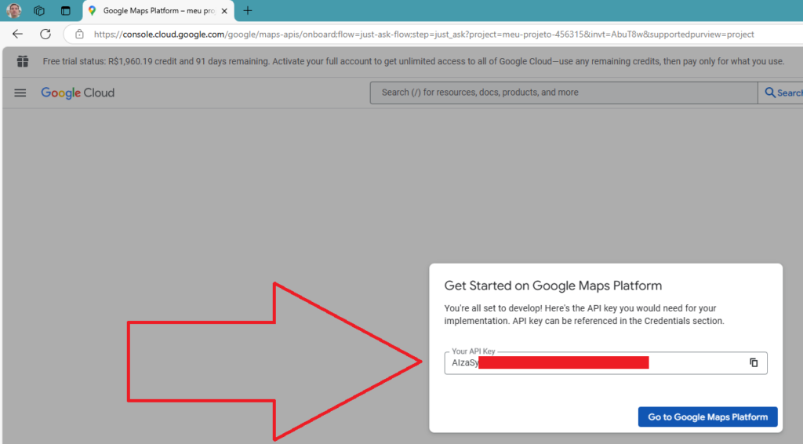Click the free trial status banner text
This screenshot has height=444, width=803.
pos(413,61)
